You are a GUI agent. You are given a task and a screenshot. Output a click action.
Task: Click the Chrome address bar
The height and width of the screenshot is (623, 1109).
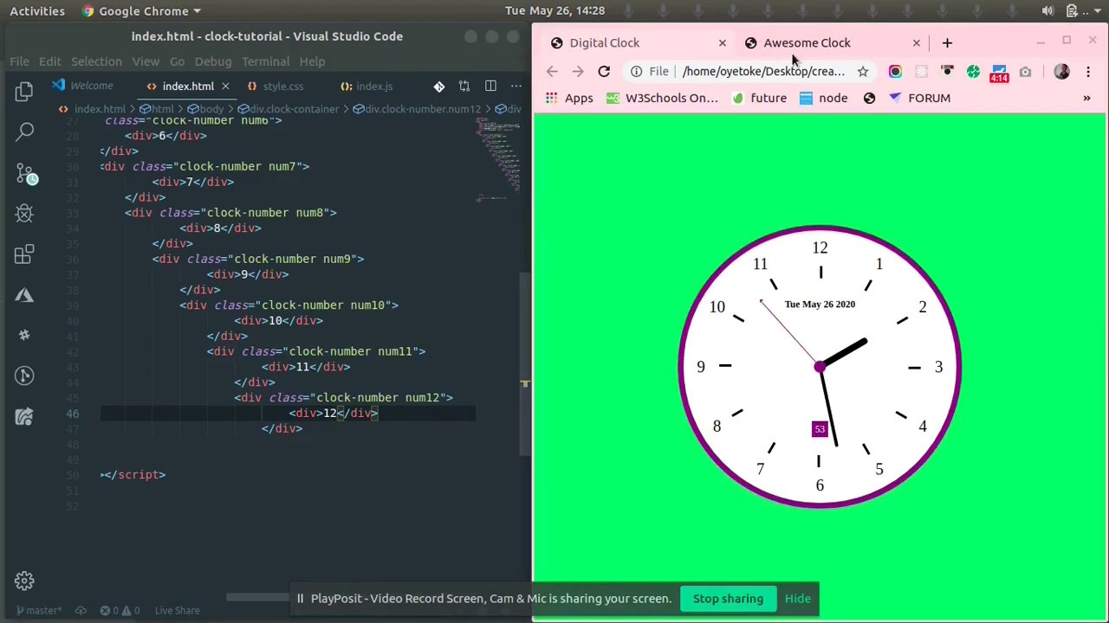tap(749, 72)
